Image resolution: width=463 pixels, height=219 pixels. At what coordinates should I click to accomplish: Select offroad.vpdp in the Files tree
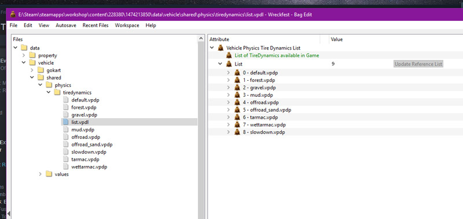[86, 137]
